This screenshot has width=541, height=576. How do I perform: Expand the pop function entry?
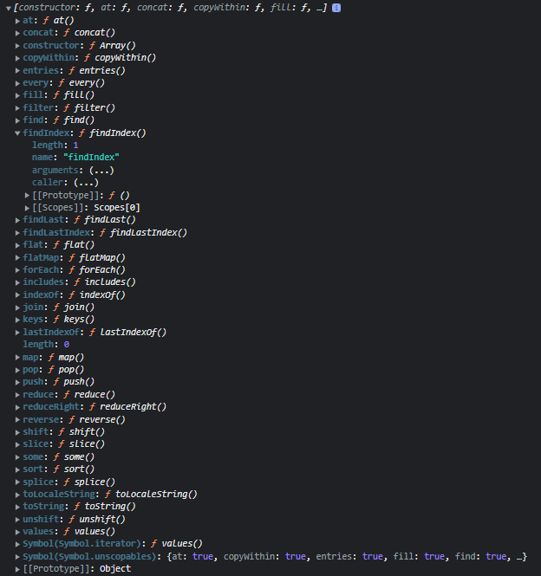(17, 370)
